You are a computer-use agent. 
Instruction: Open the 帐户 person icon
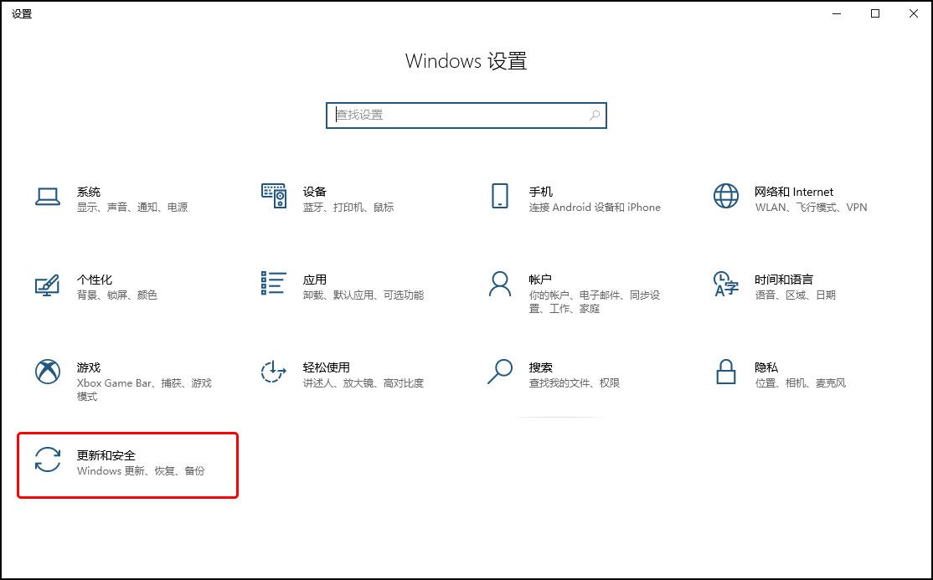tap(500, 284)
